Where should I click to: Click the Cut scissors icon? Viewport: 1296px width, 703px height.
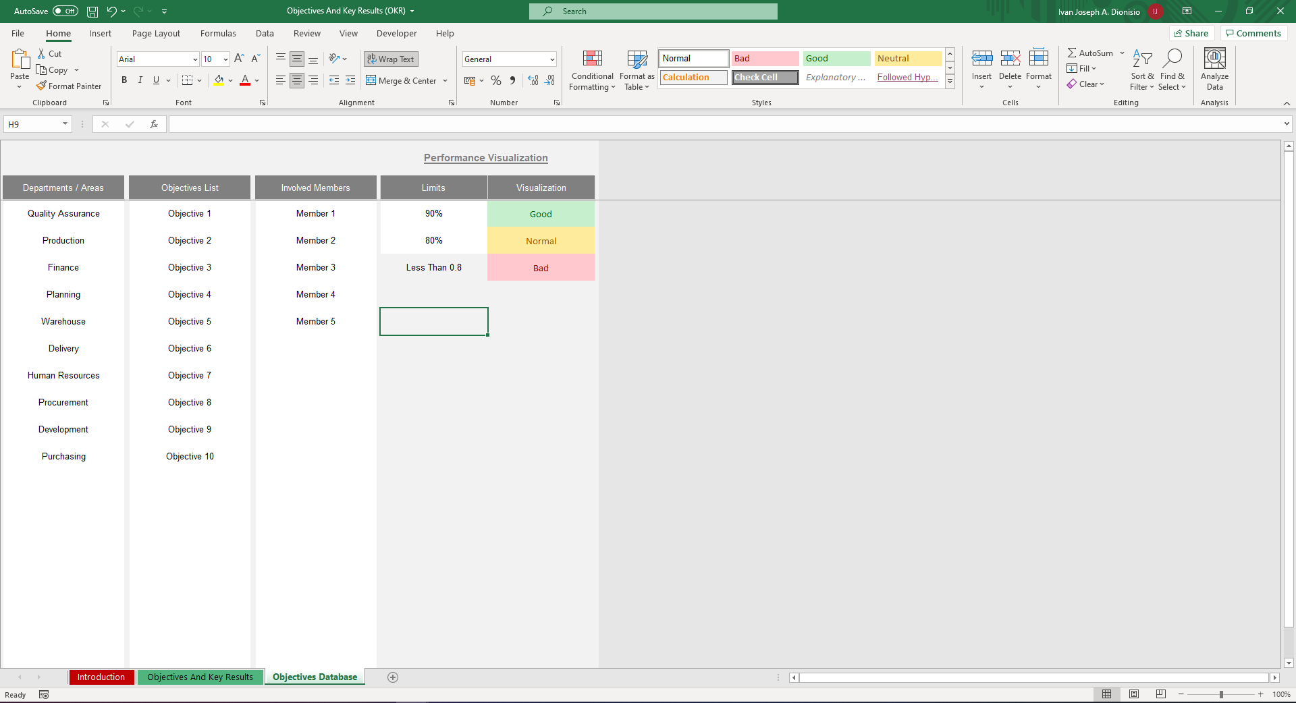pos(41,54)
